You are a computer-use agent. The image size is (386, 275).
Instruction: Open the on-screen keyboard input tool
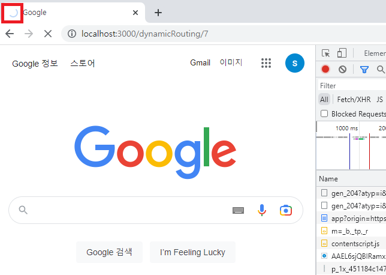(238, 210)
